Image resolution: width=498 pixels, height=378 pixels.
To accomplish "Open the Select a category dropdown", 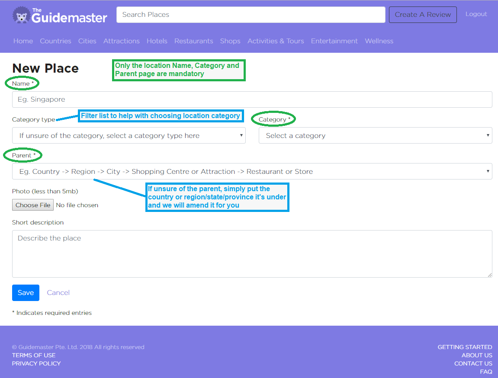I will pyautogui.click(x=376, y=135).
